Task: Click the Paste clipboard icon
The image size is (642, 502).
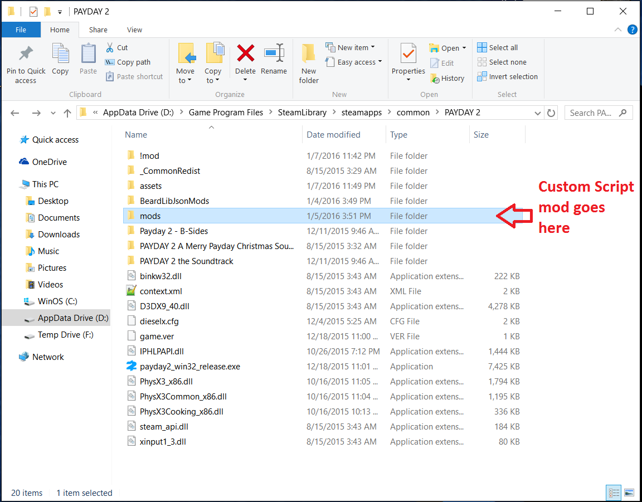Action: click(88, 60)
